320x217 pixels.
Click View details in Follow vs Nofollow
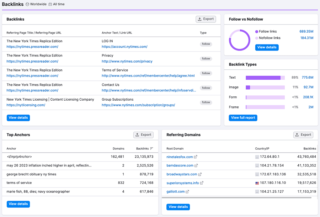pyautogui.click(x=267, y=47)
